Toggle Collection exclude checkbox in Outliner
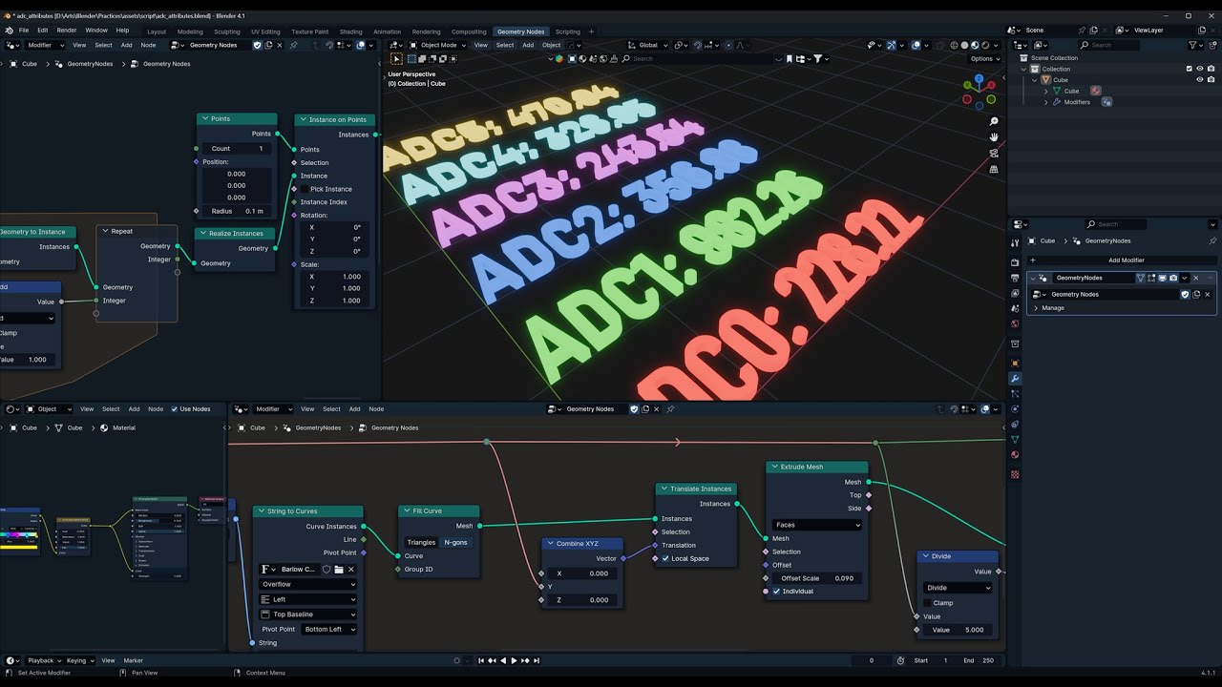The image size is (1222, 687). click(1189, 69)
